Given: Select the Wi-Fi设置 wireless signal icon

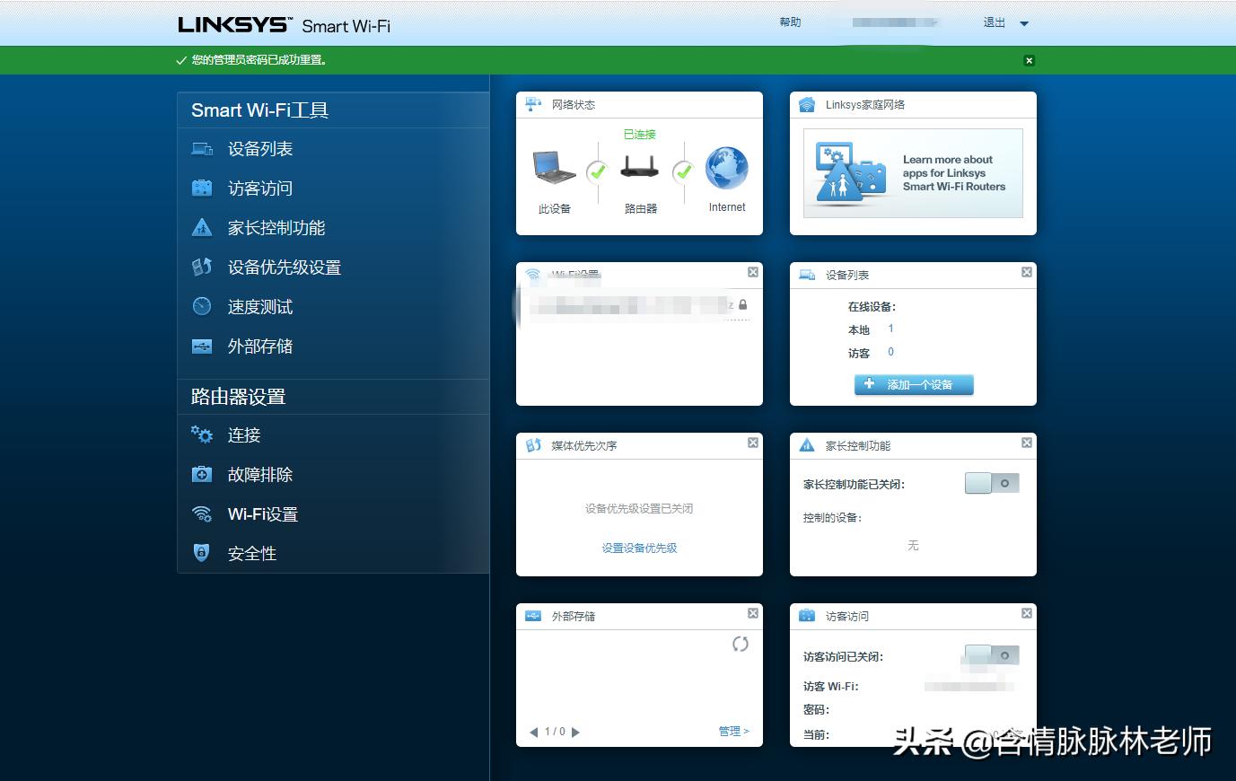Looking at the screenshot, I should click(202, 513).
